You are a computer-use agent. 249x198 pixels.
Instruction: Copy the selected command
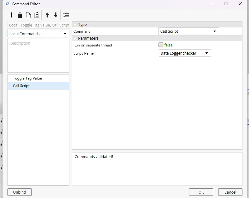28,15
